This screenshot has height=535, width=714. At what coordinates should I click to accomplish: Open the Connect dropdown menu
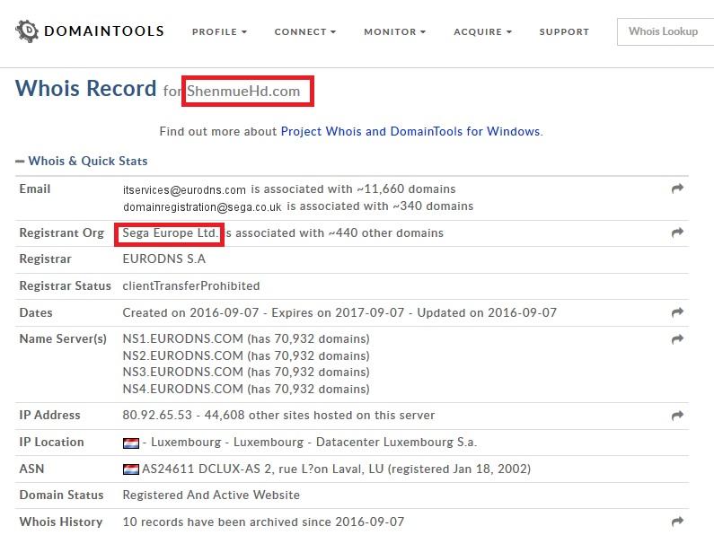point(305,31)
